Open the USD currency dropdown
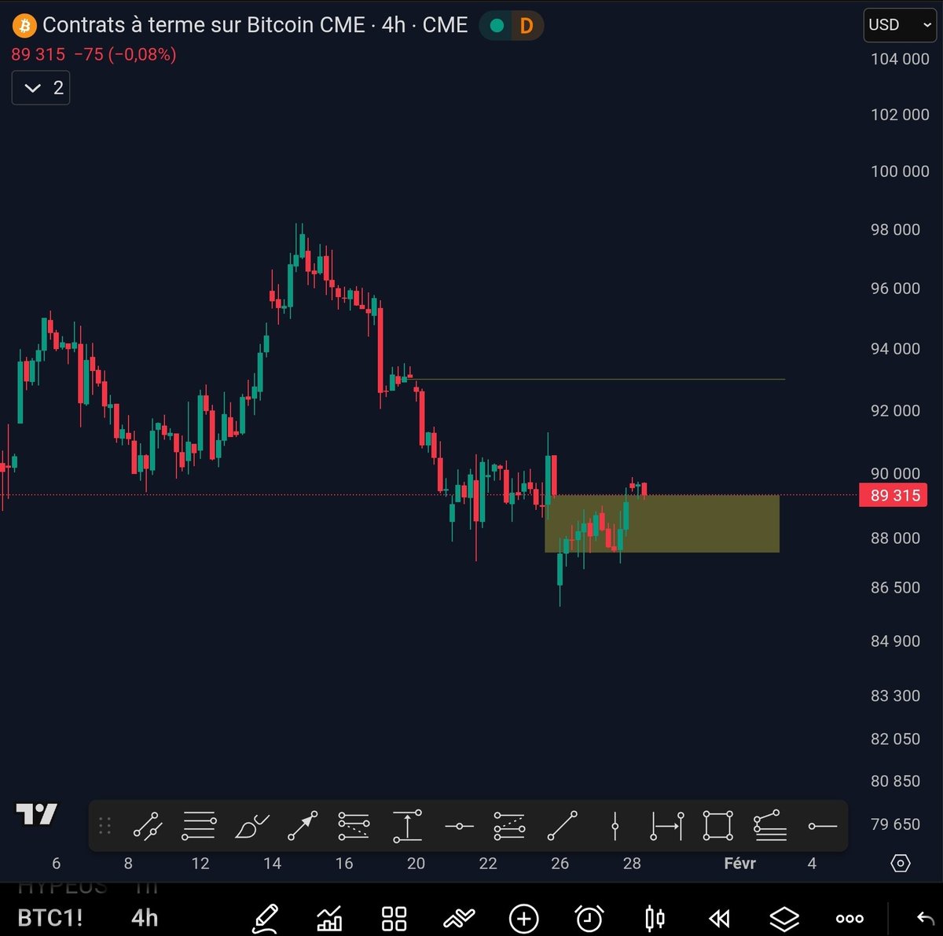 click(899, 24)
